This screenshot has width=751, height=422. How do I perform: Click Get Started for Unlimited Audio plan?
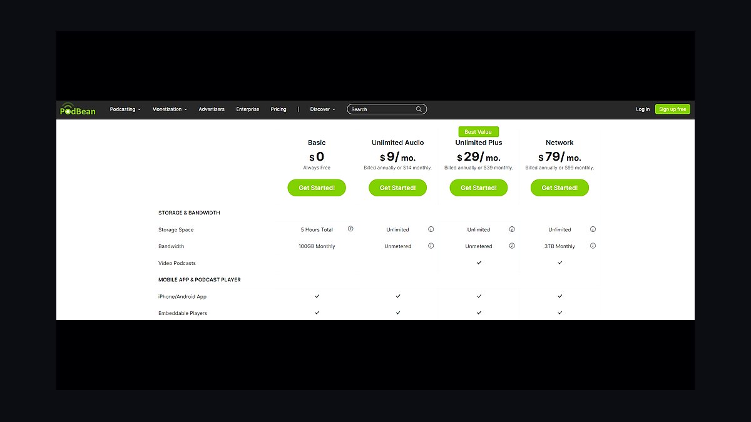397,188
